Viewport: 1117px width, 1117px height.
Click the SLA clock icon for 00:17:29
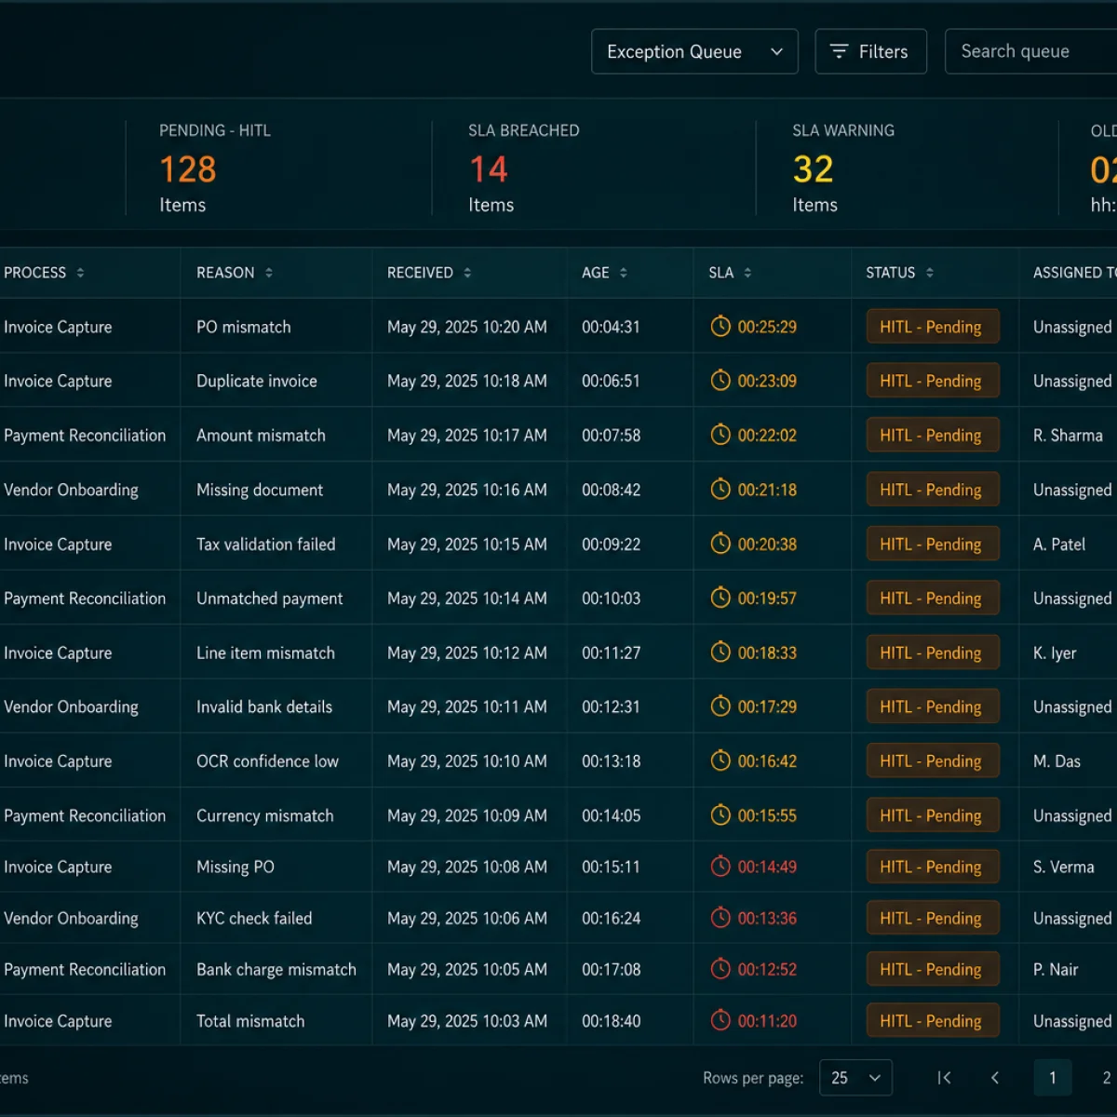pos(720,707)
